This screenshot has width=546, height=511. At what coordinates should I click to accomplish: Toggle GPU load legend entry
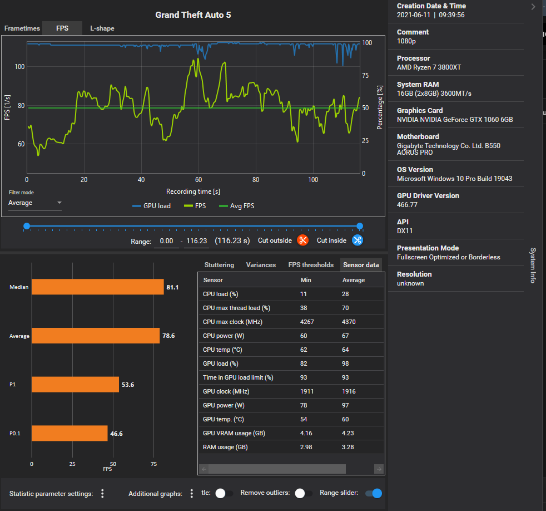[x=151, y=206]
